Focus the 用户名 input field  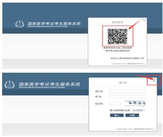(x=127, y=91)
